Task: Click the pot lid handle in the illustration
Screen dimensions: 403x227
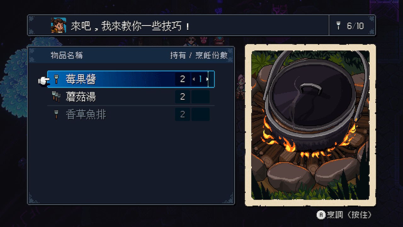Action: (x=310, y=89)
